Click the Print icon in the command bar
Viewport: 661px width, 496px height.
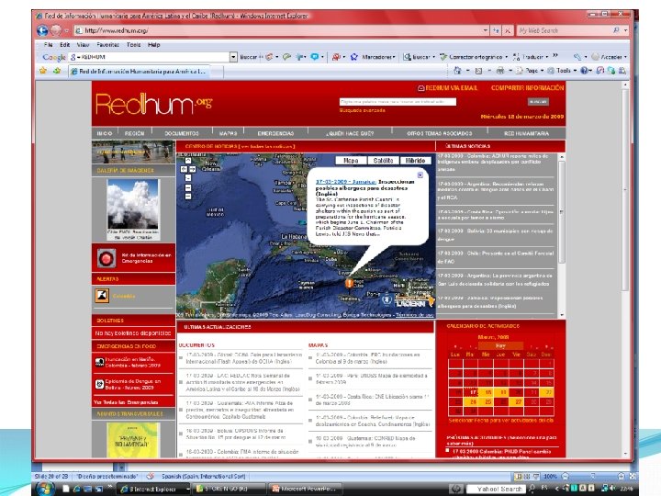click(500, 71)
